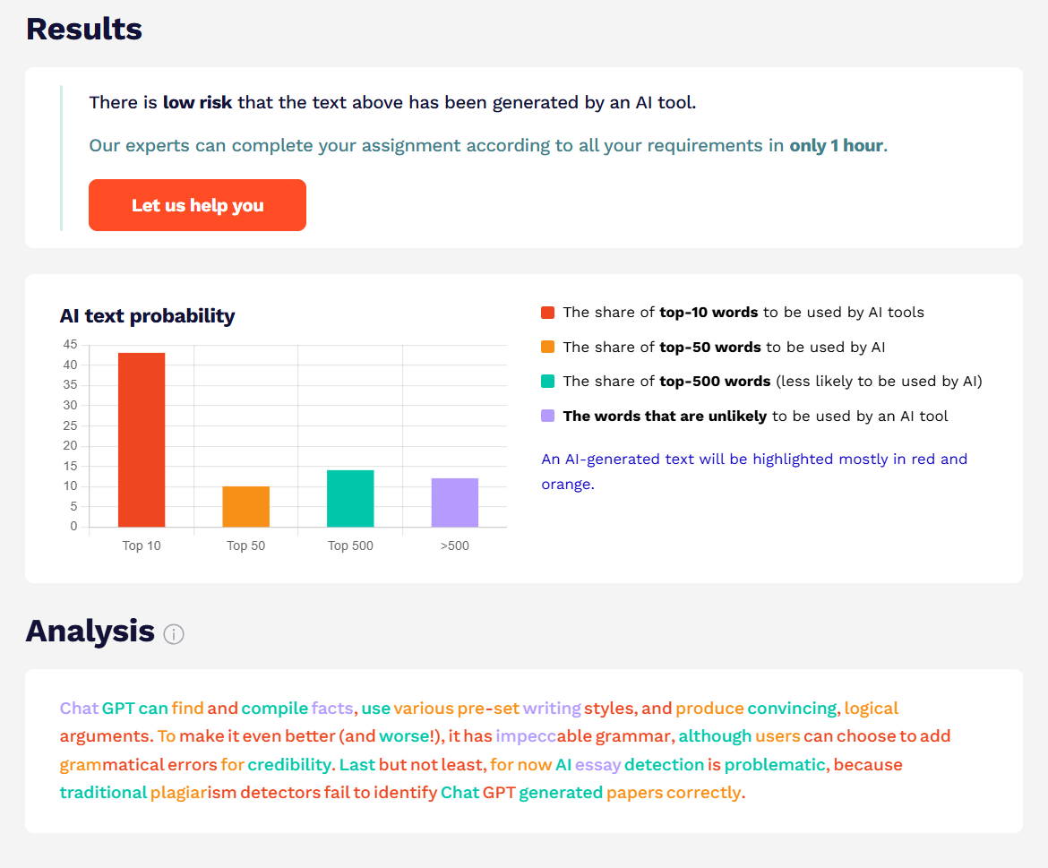
Task: Click the orange top-50 words legend swatch
Action: pos(548,347)
